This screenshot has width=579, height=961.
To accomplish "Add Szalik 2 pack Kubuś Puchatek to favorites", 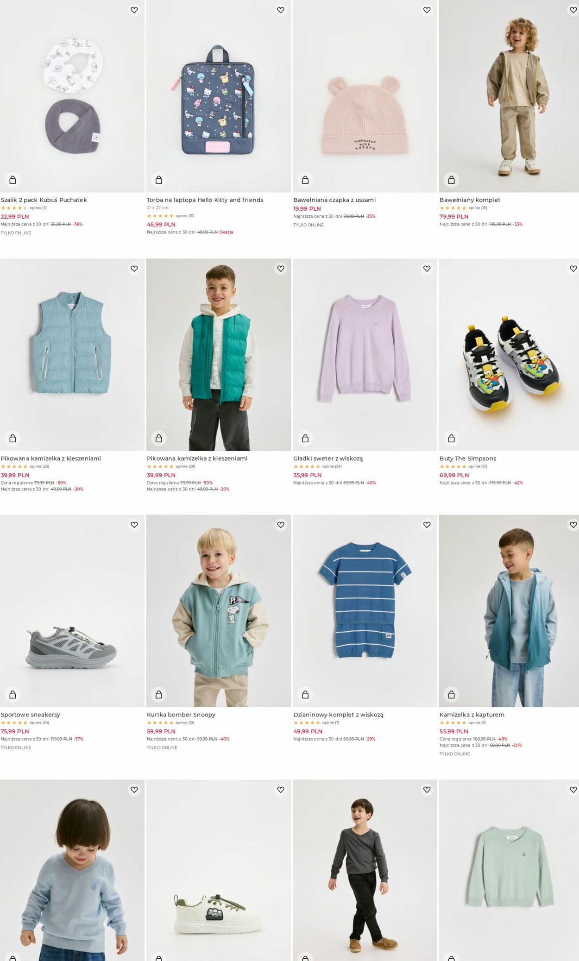I will pyautogui.click(x=134, y=10).
